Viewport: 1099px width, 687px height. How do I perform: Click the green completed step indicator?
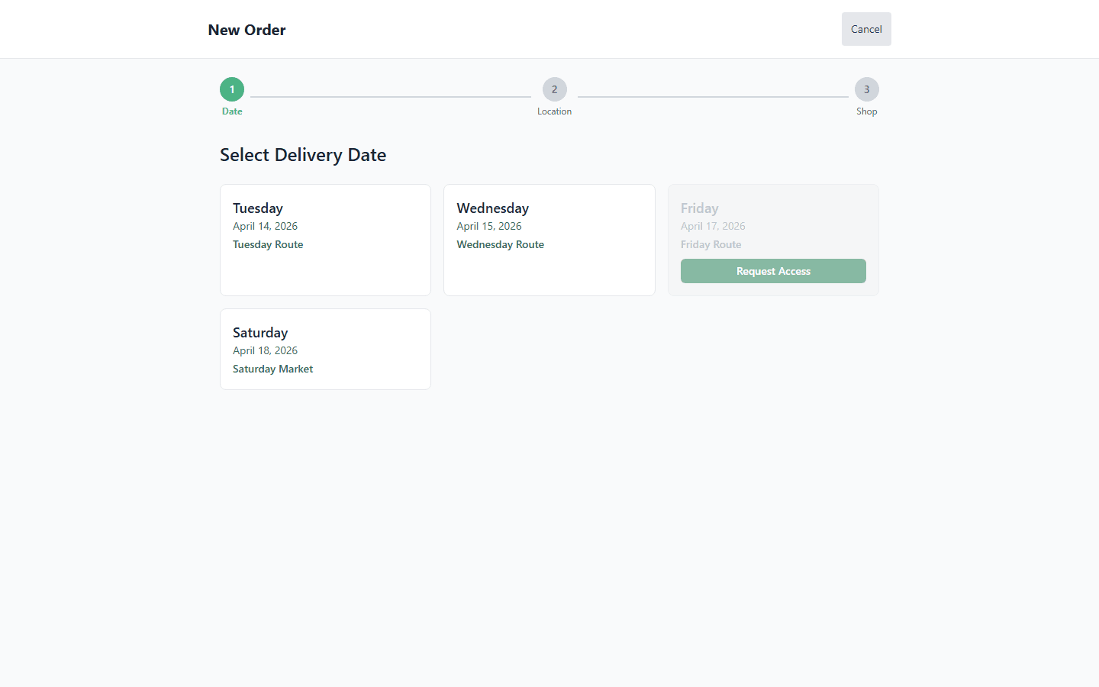[232, 89]
